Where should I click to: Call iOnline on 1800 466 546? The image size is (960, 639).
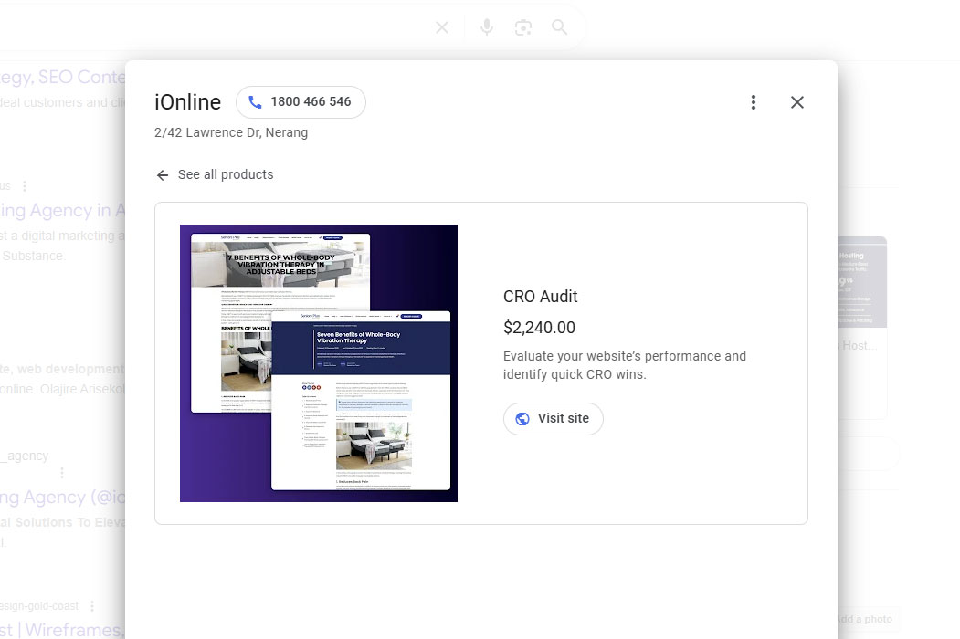301,102
